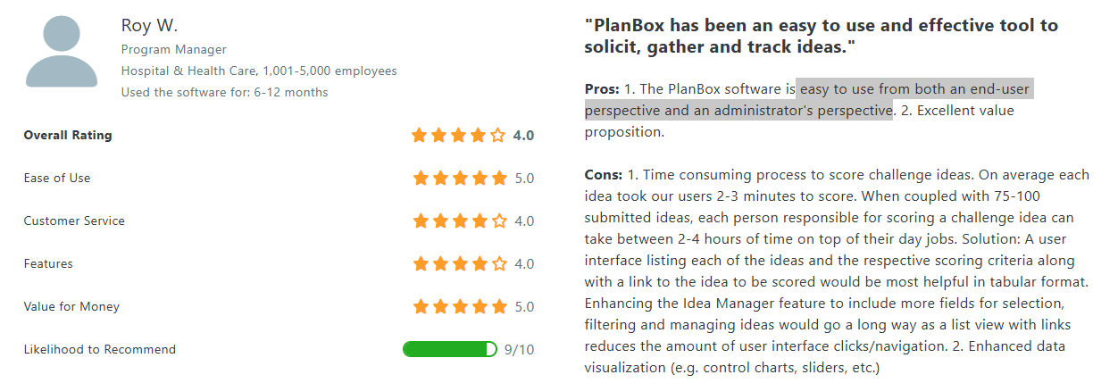This screenshot has width=1118, height=383.
Task: Click the Features star rating
Action: click(x=461, y=264)
